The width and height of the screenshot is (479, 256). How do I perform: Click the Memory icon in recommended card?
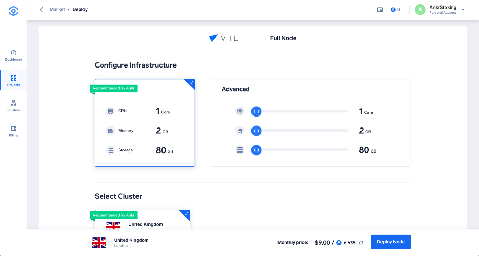110,131
